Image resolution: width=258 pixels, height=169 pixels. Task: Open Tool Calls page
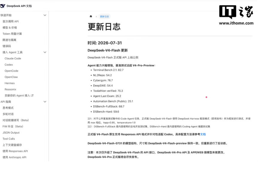(9, 139)
